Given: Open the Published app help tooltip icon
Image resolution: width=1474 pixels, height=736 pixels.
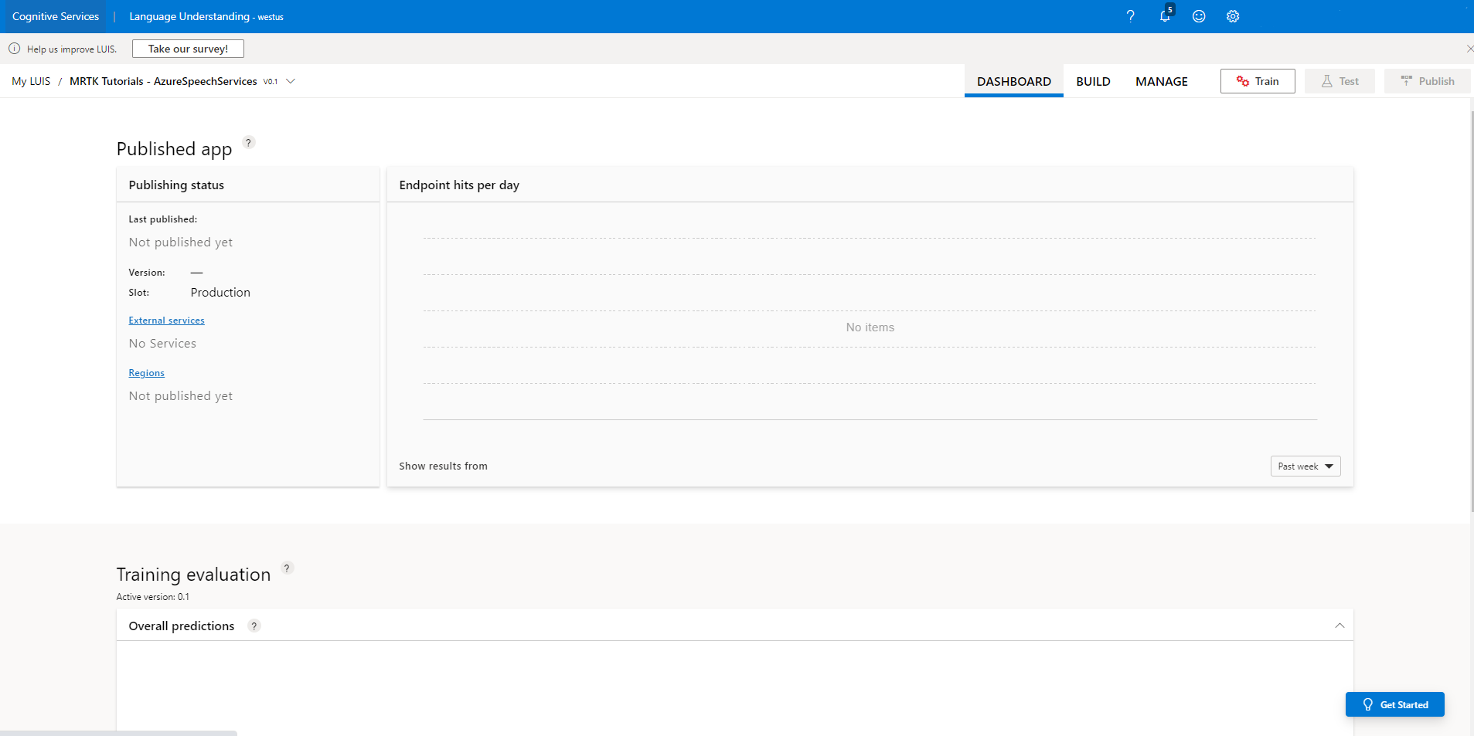Looking at the screenshot, I should pos(247,142).
